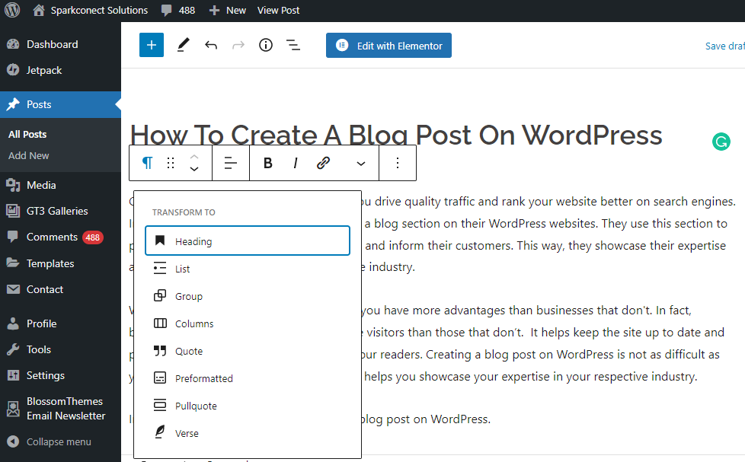The width and height of the screenshot is (745, 462).
Task: Click the redo arrow icon
Action: click(238, 45)
